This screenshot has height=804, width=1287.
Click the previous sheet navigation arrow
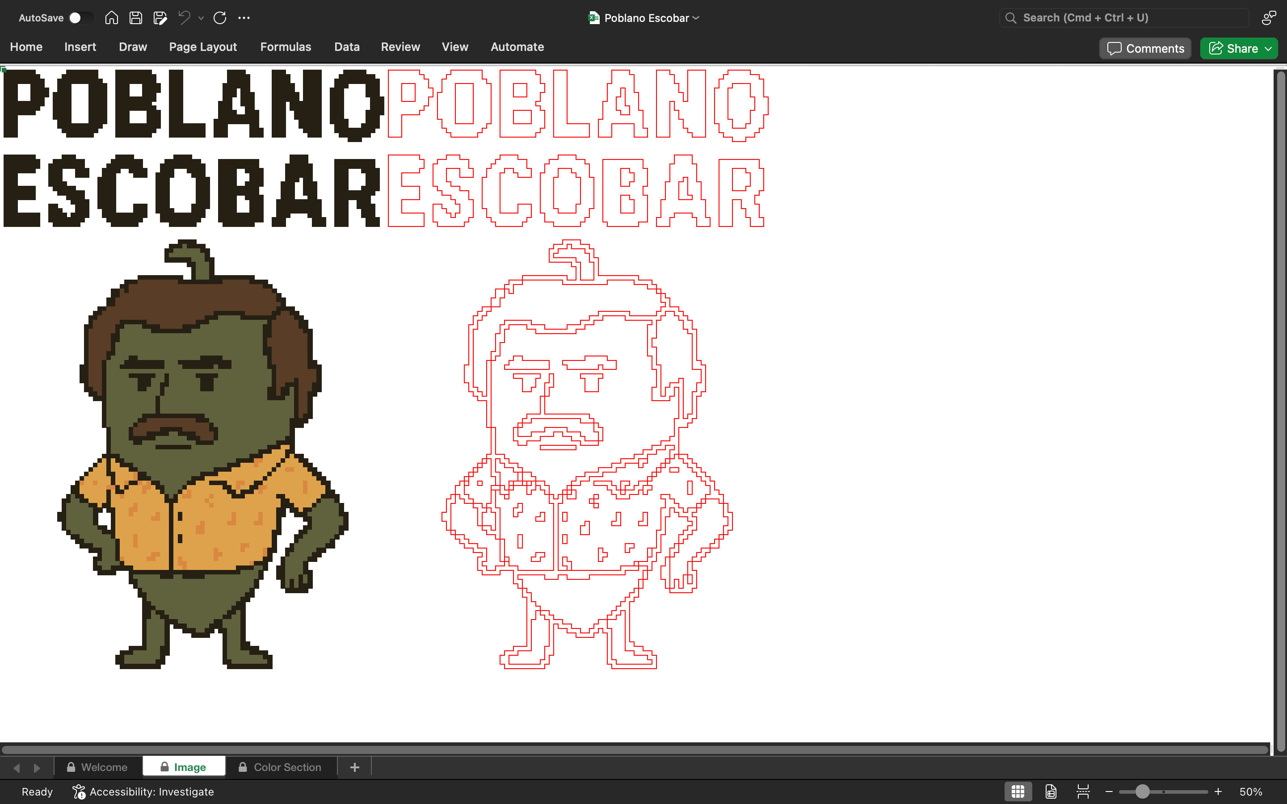click(x=17, y=768)
